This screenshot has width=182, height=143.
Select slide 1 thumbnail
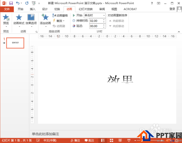[x=15, y=43]
